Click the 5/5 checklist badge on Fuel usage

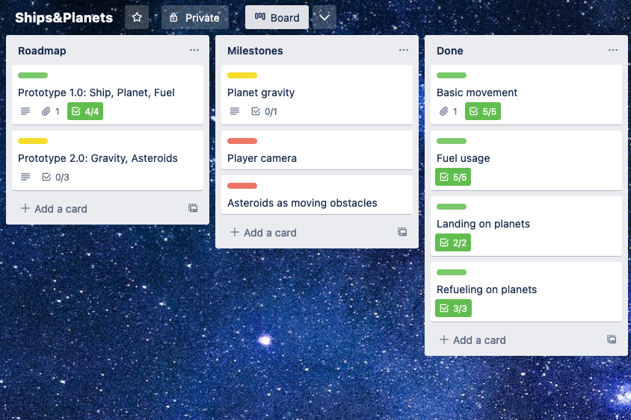[x=453, y=177]
